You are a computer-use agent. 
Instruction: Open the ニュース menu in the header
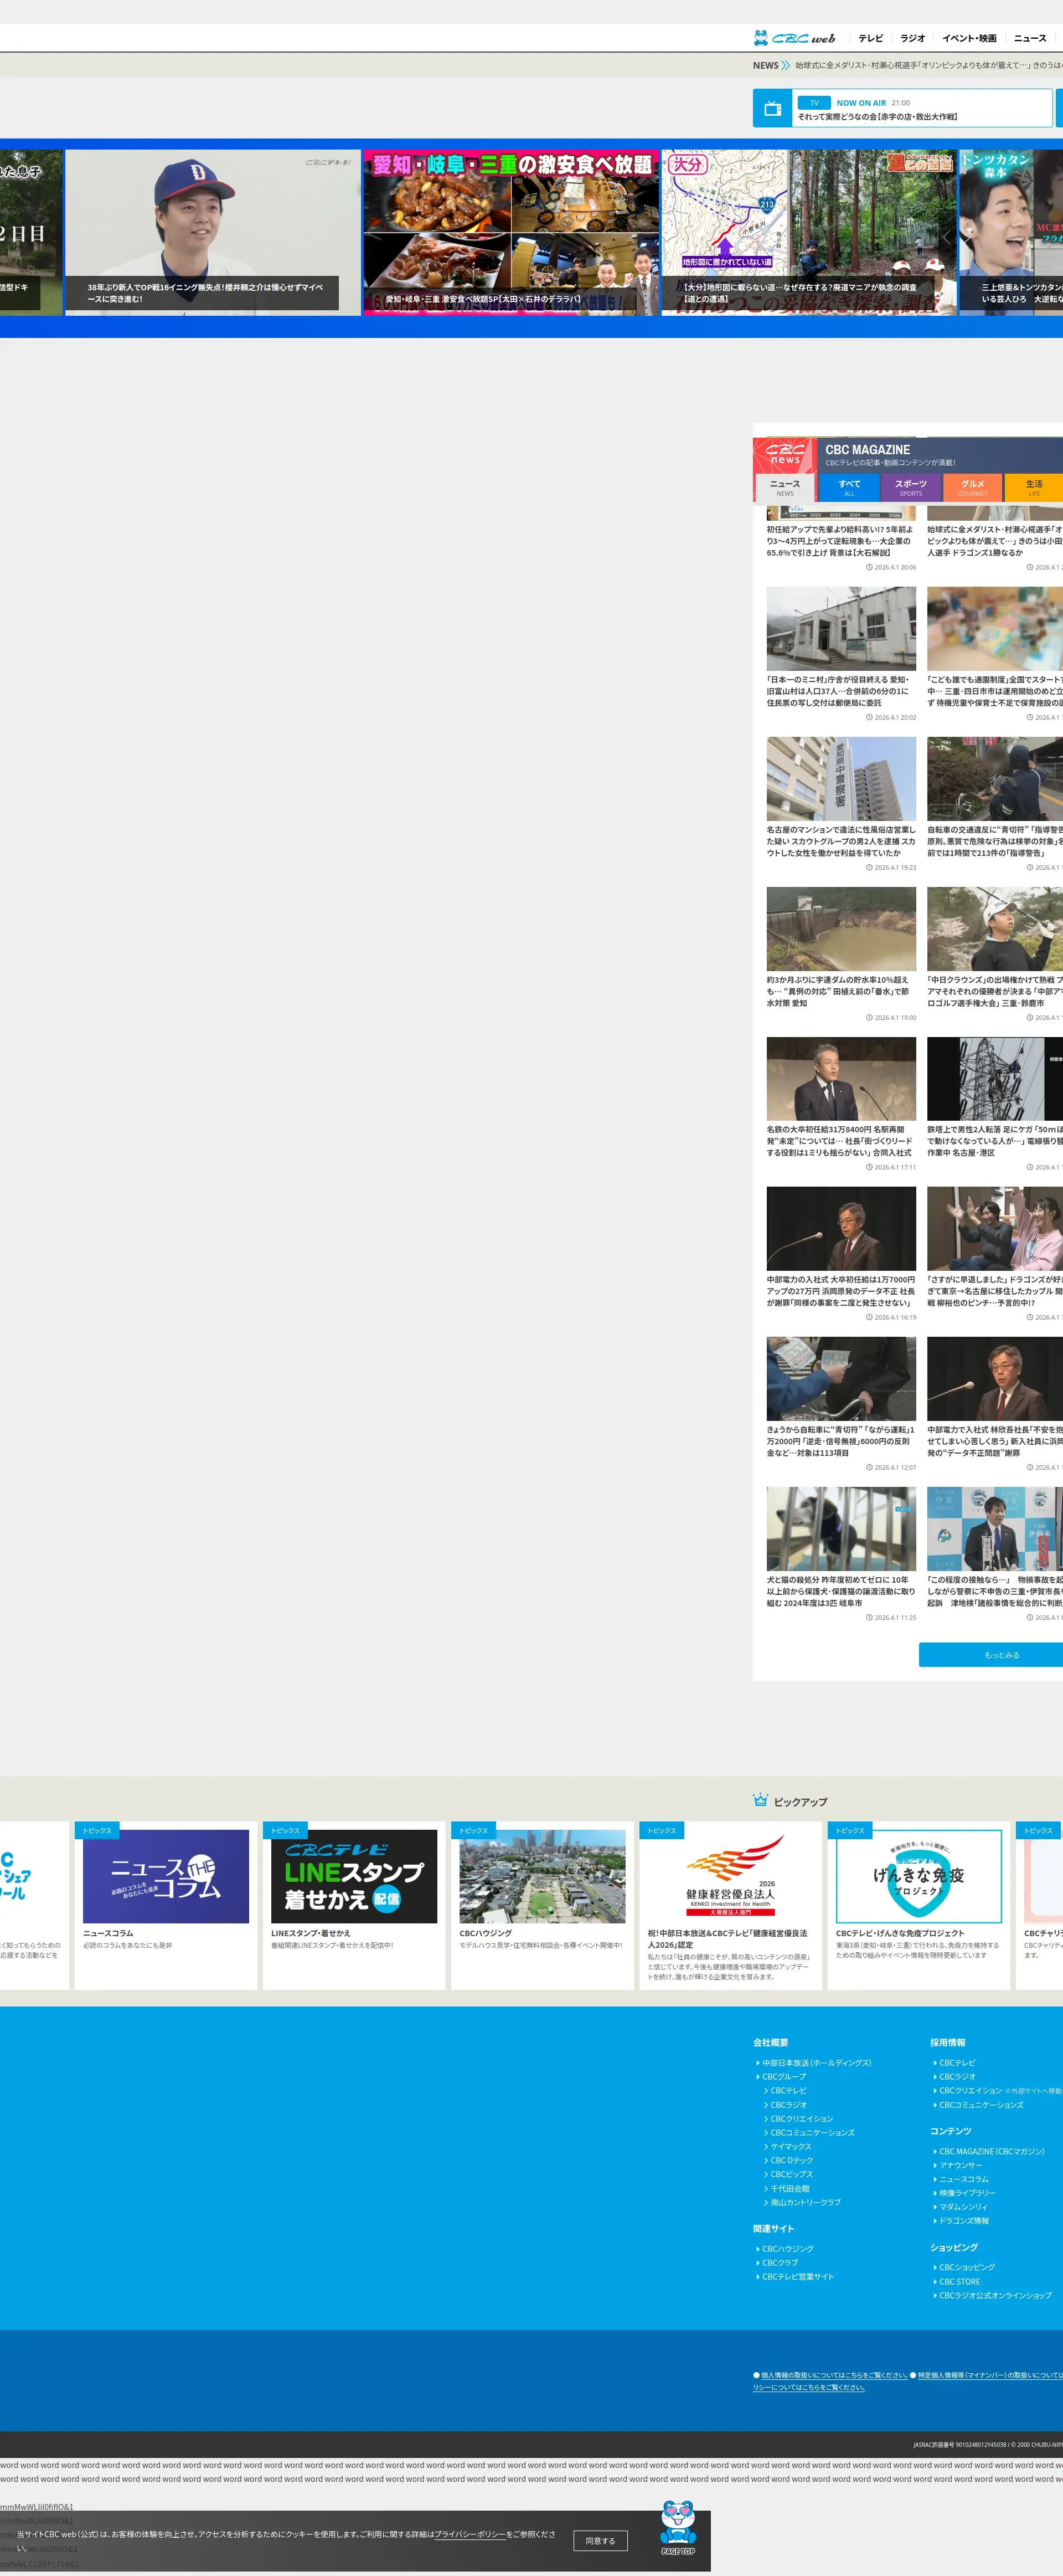click(x=1030, y=38)
